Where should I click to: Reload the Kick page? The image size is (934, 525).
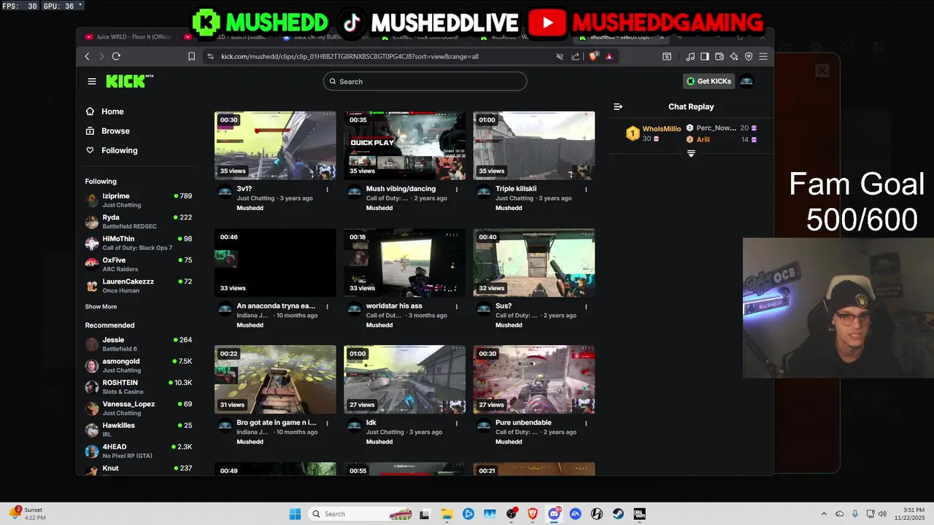point(116,56)
